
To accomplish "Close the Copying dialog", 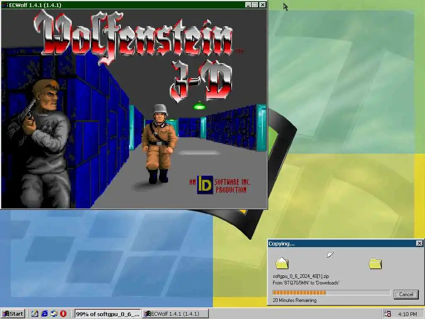I will [419, 243].
